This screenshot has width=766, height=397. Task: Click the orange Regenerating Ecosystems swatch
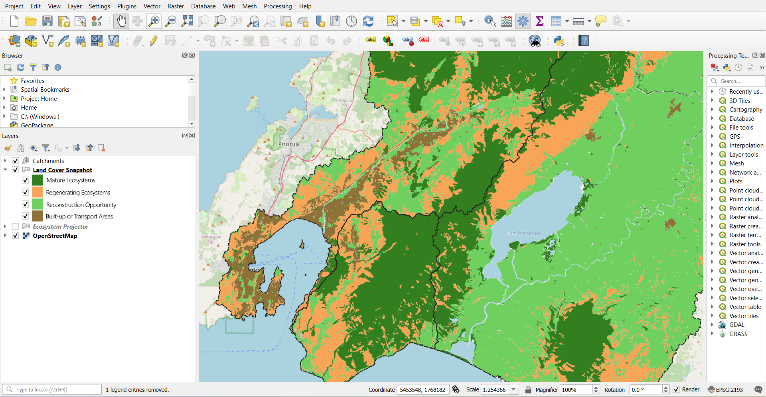tap(37, 192)
